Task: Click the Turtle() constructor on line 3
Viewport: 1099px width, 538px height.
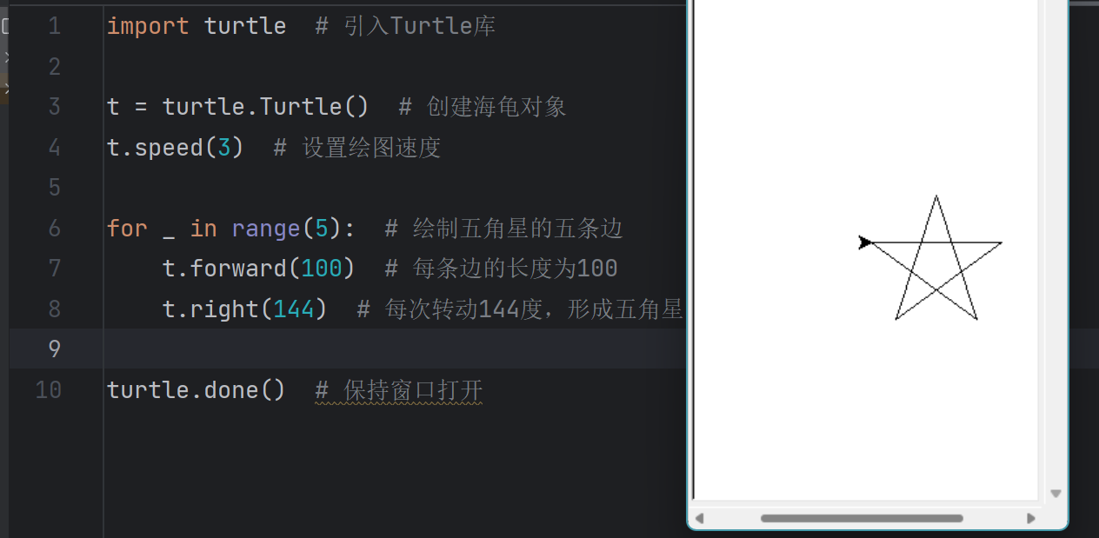Action: pyautogui.click(x=314, y=107)
